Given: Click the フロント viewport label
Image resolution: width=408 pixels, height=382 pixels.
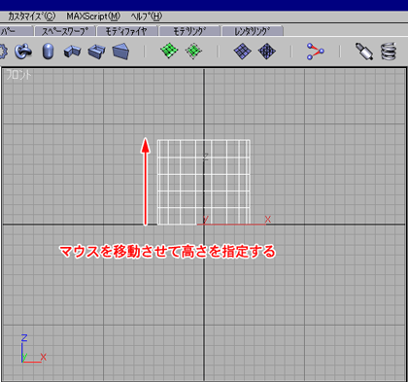Looking at the screenshot, I should [18, 75].
